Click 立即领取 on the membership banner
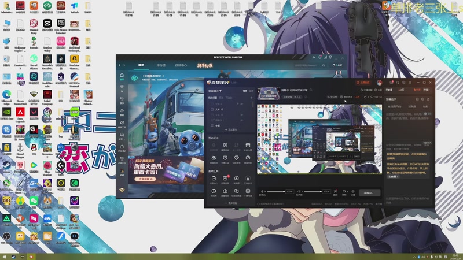This screenshot has width=463, height=260. 144,179
